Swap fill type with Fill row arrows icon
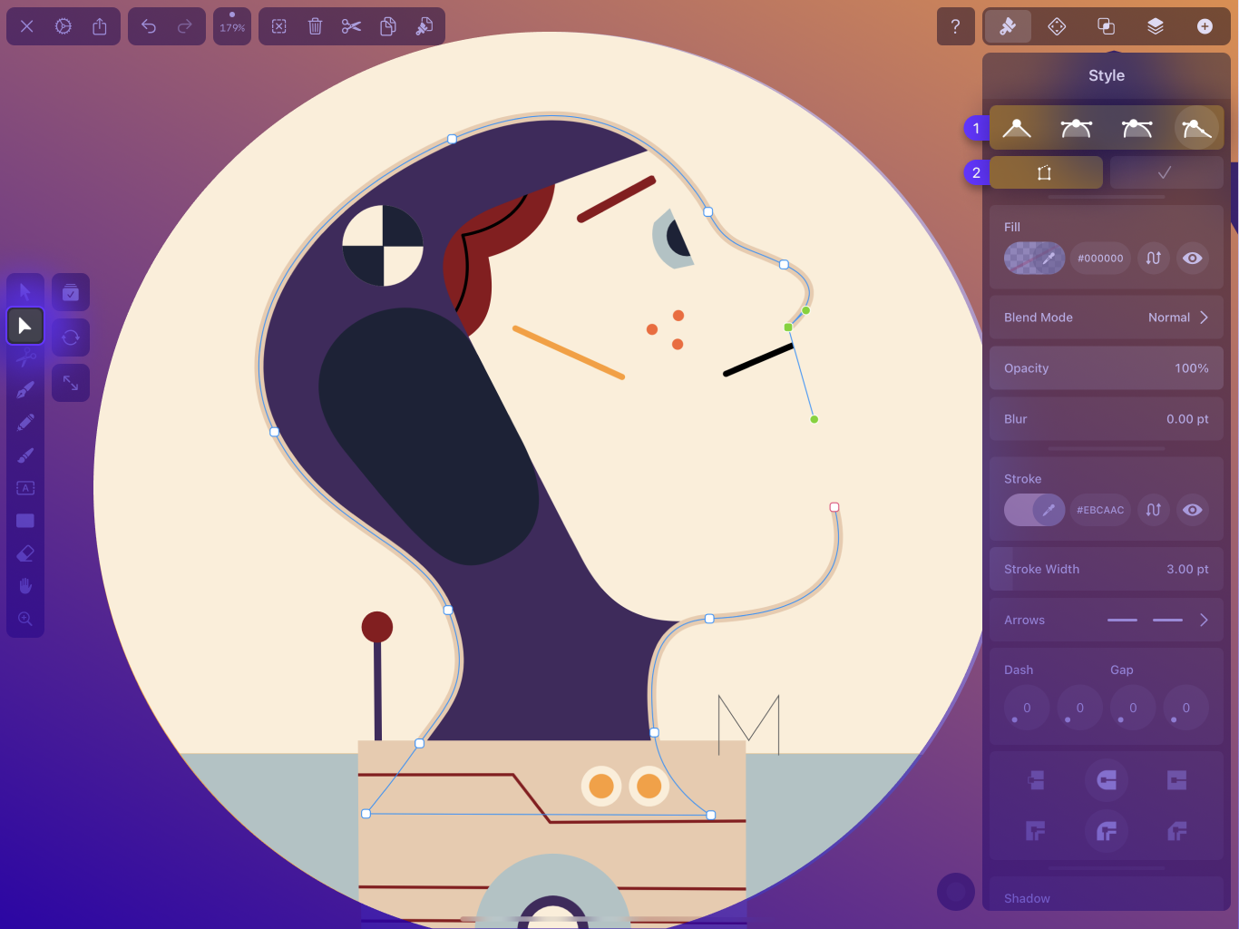Screen dimensions: 1239x929 pos(1154,259)
